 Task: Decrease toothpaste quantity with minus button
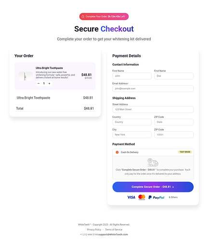coord(39,83)
